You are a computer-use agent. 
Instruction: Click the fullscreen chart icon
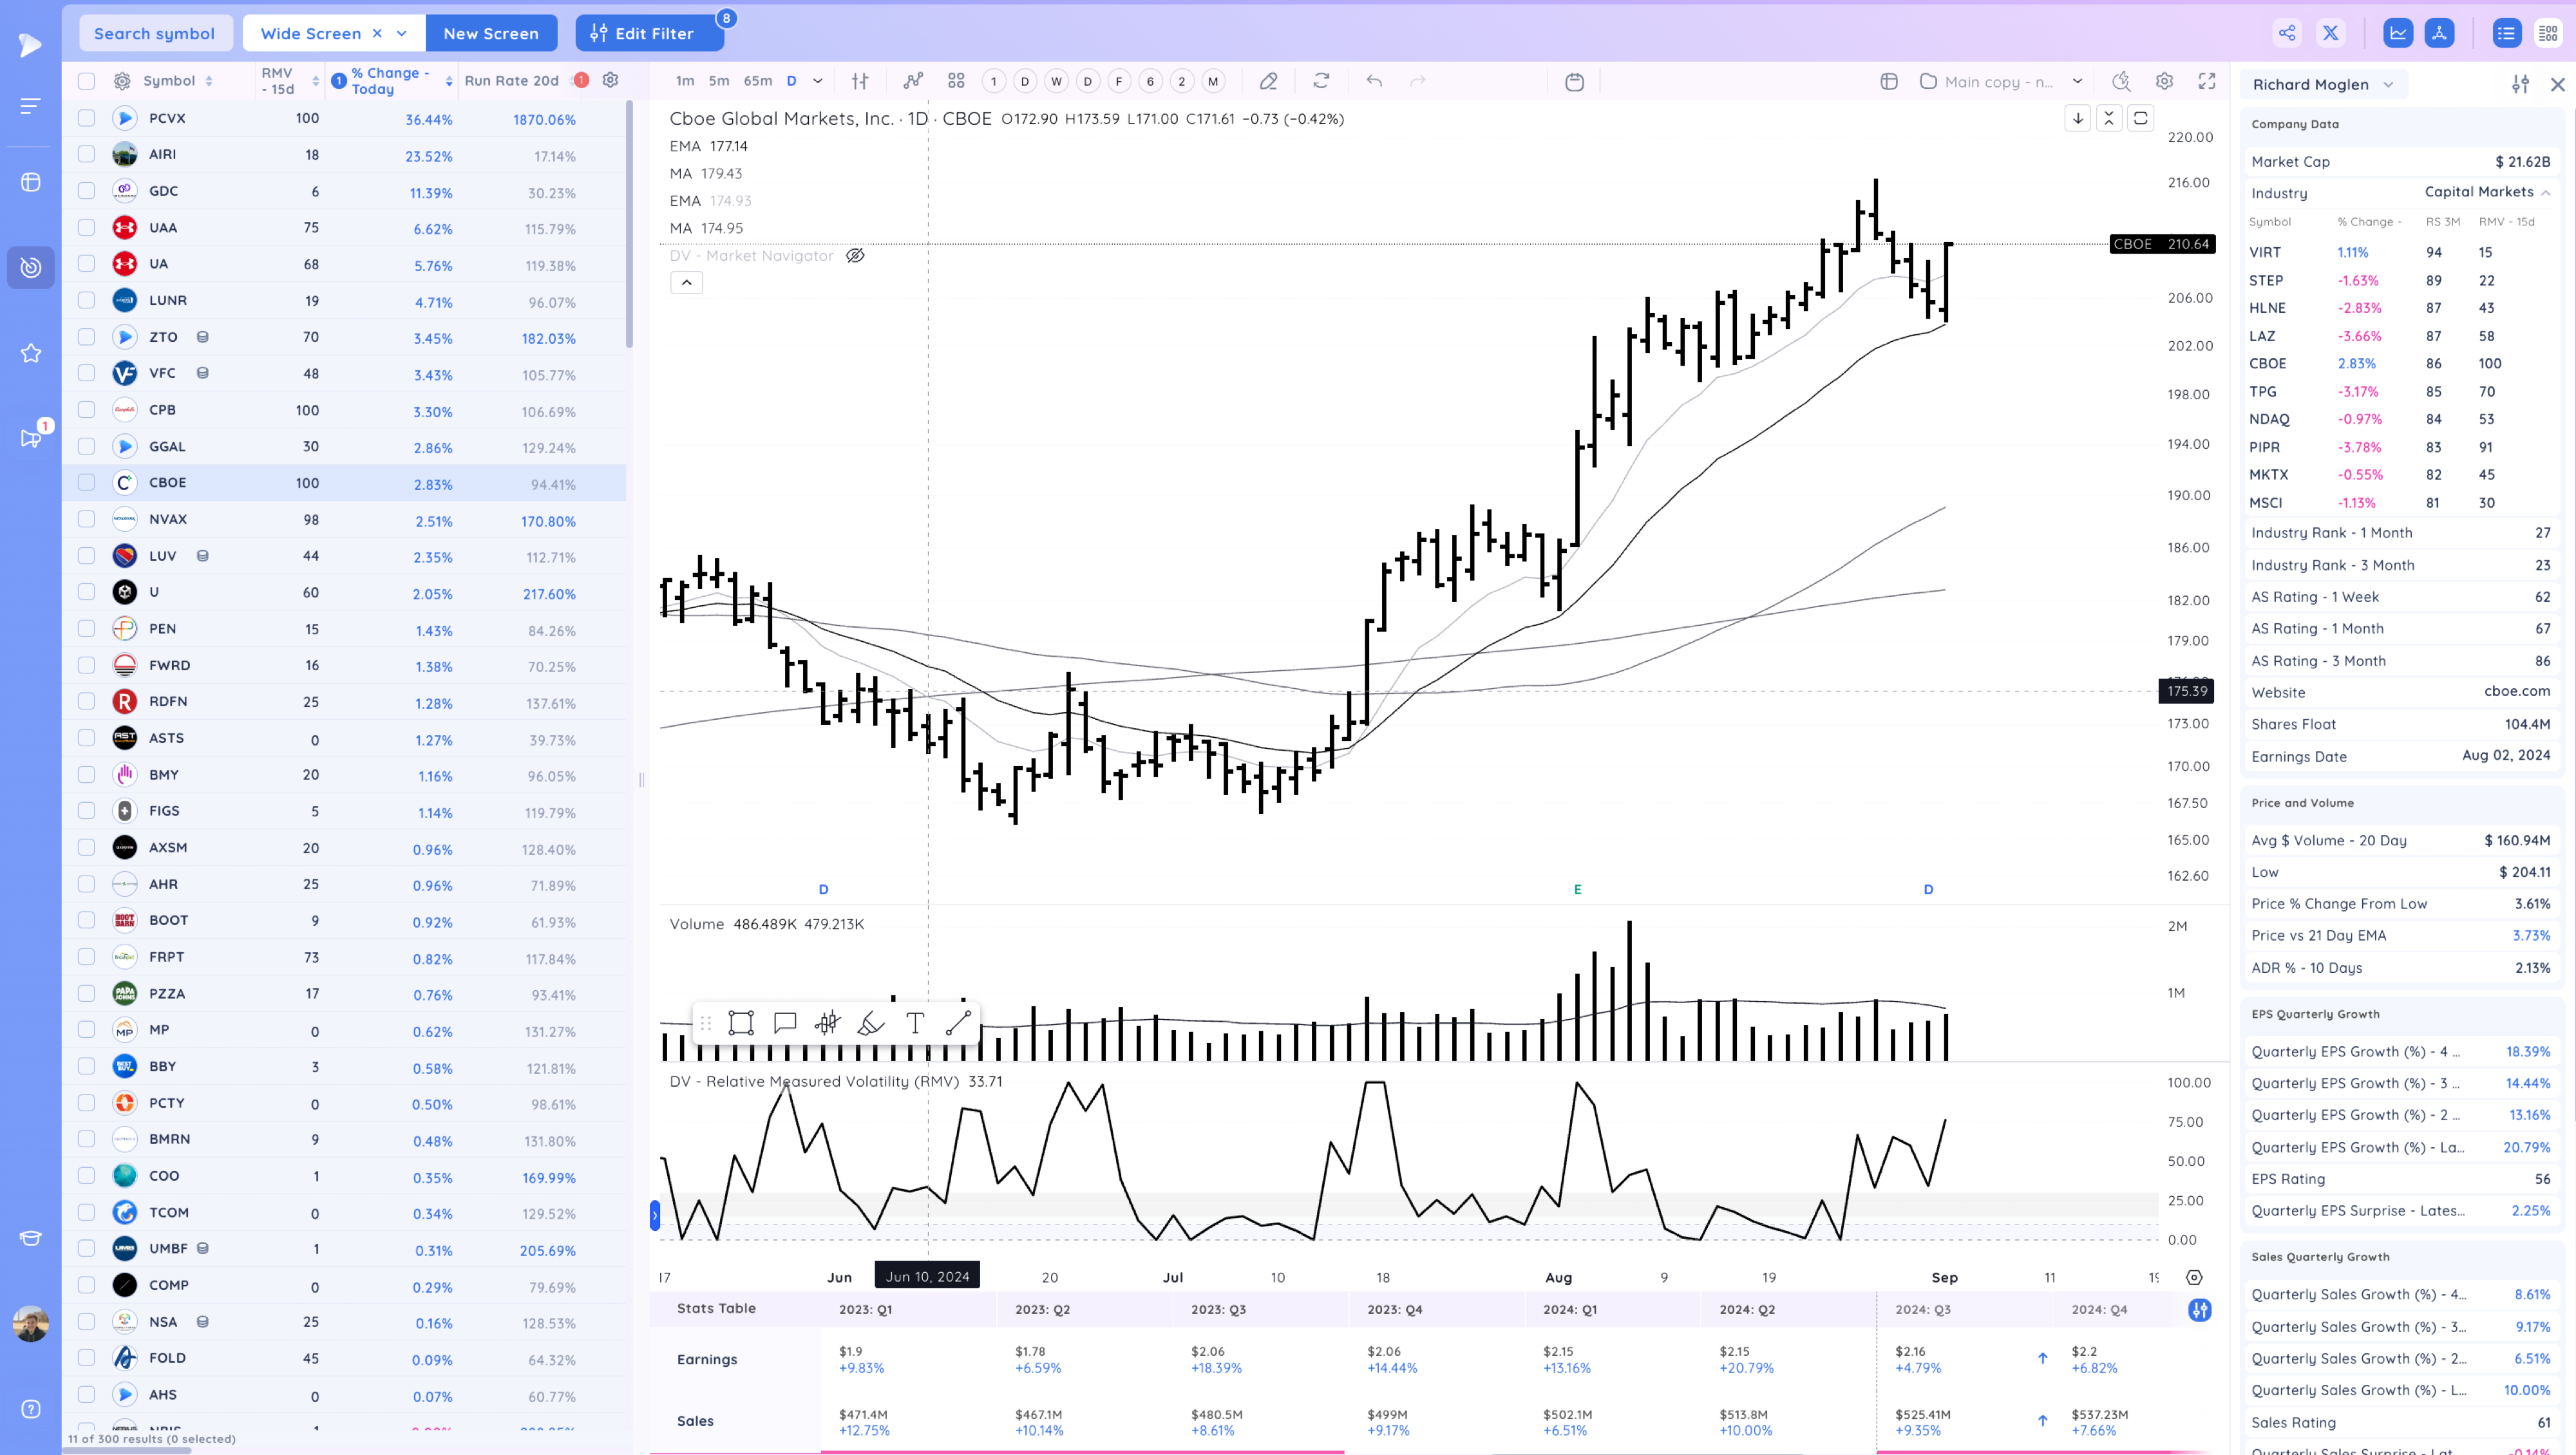click(2207, 81)
